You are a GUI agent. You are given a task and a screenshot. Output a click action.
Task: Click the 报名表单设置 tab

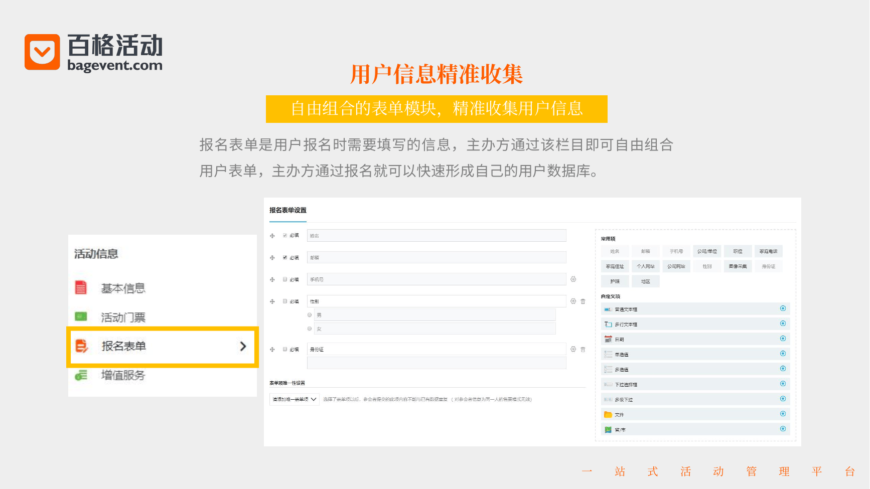click(288, 210)
